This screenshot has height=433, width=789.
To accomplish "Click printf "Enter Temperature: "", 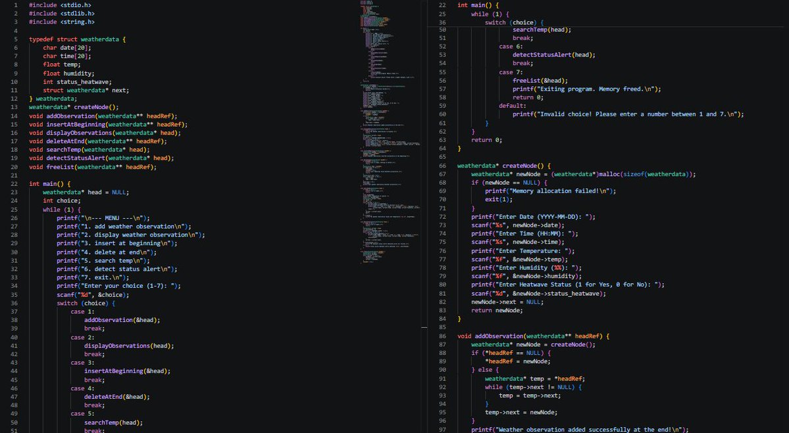I will (523, 251).
